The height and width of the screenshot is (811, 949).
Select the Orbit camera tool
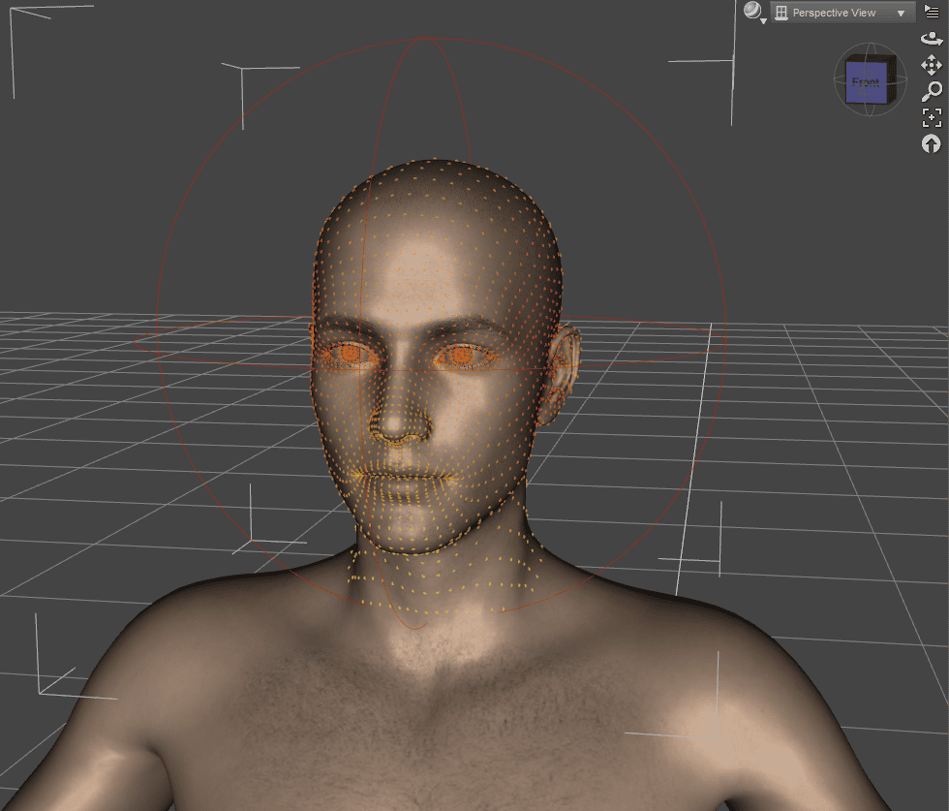coord(931,39)
